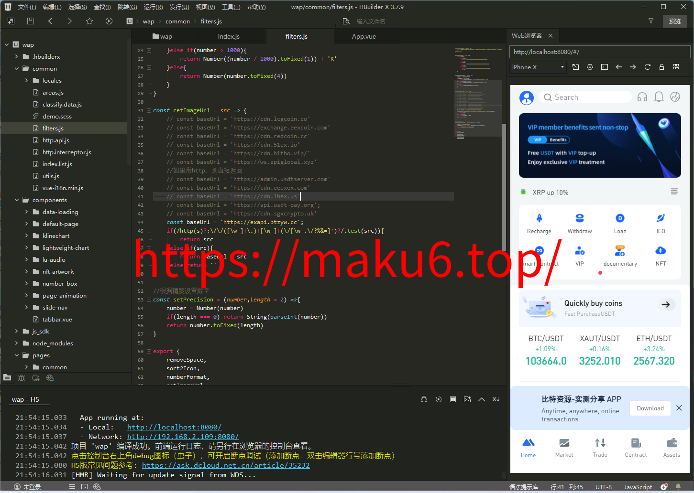Viewport: 694px width, 493px height.
Task: Open the 运行(R) menu
Action: click(153, 7)
